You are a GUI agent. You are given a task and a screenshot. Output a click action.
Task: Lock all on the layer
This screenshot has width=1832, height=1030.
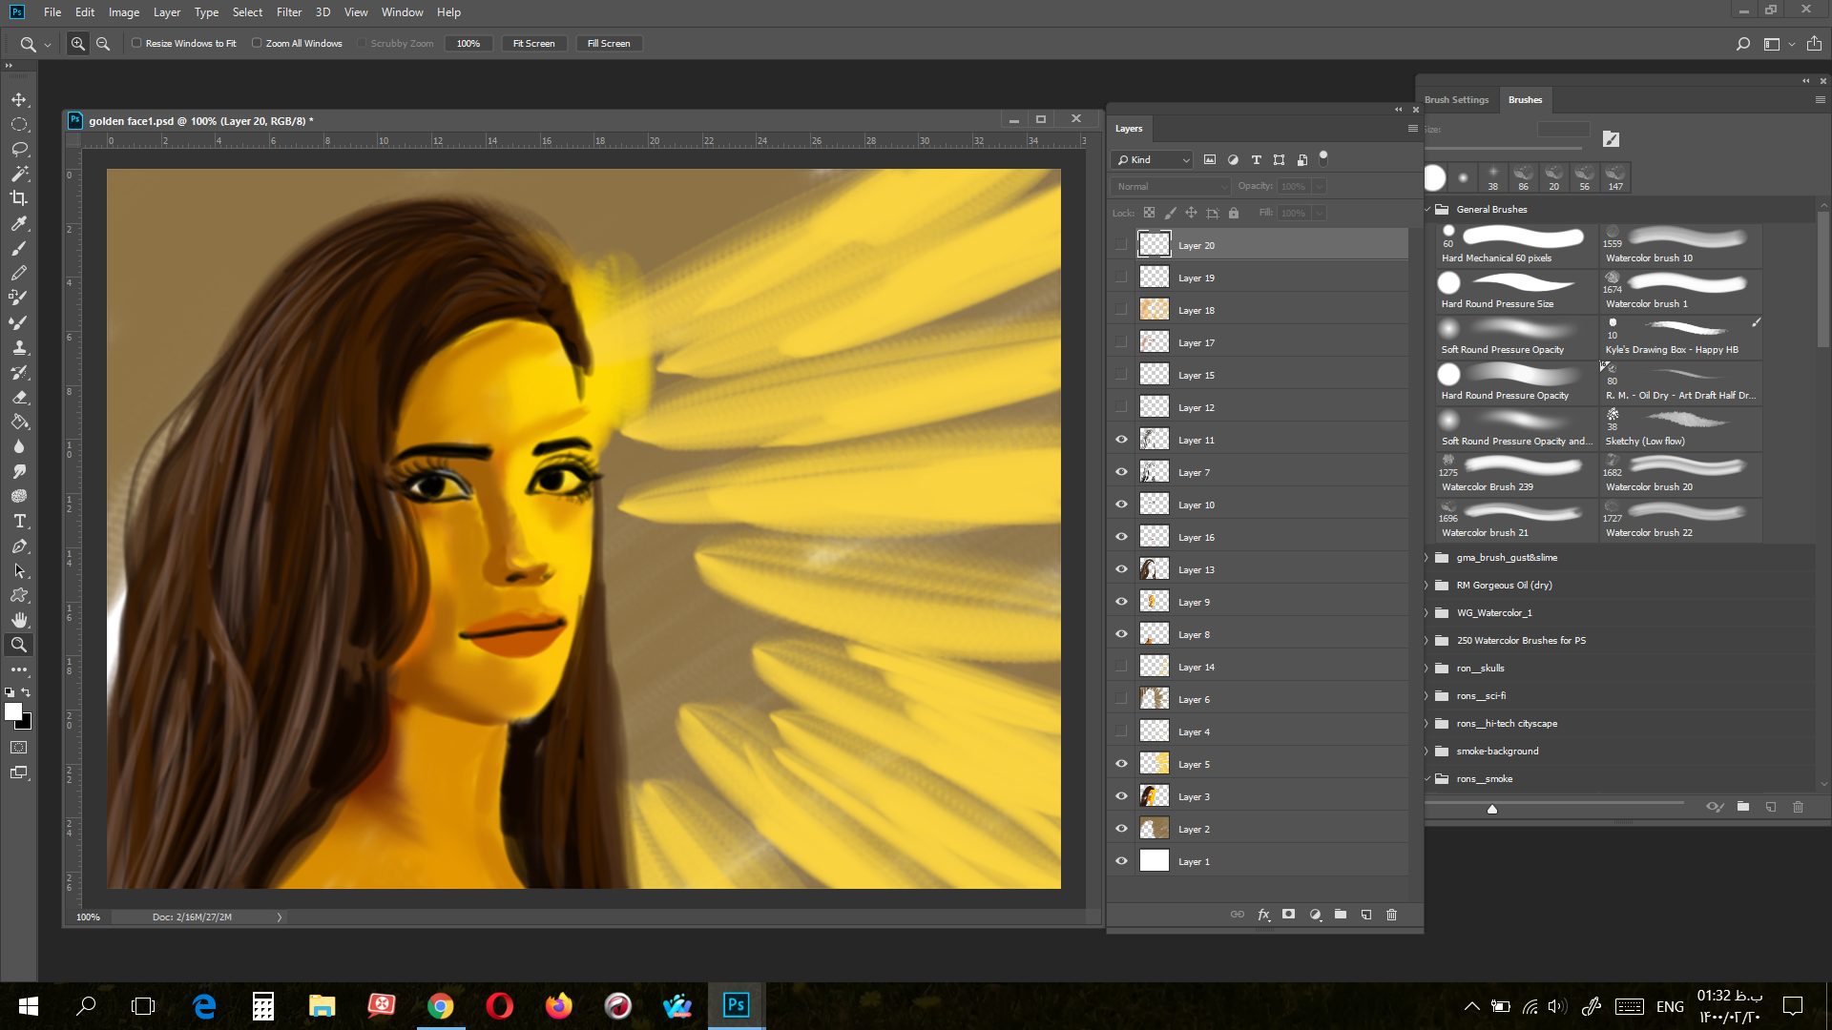(x=1234, y=213)
